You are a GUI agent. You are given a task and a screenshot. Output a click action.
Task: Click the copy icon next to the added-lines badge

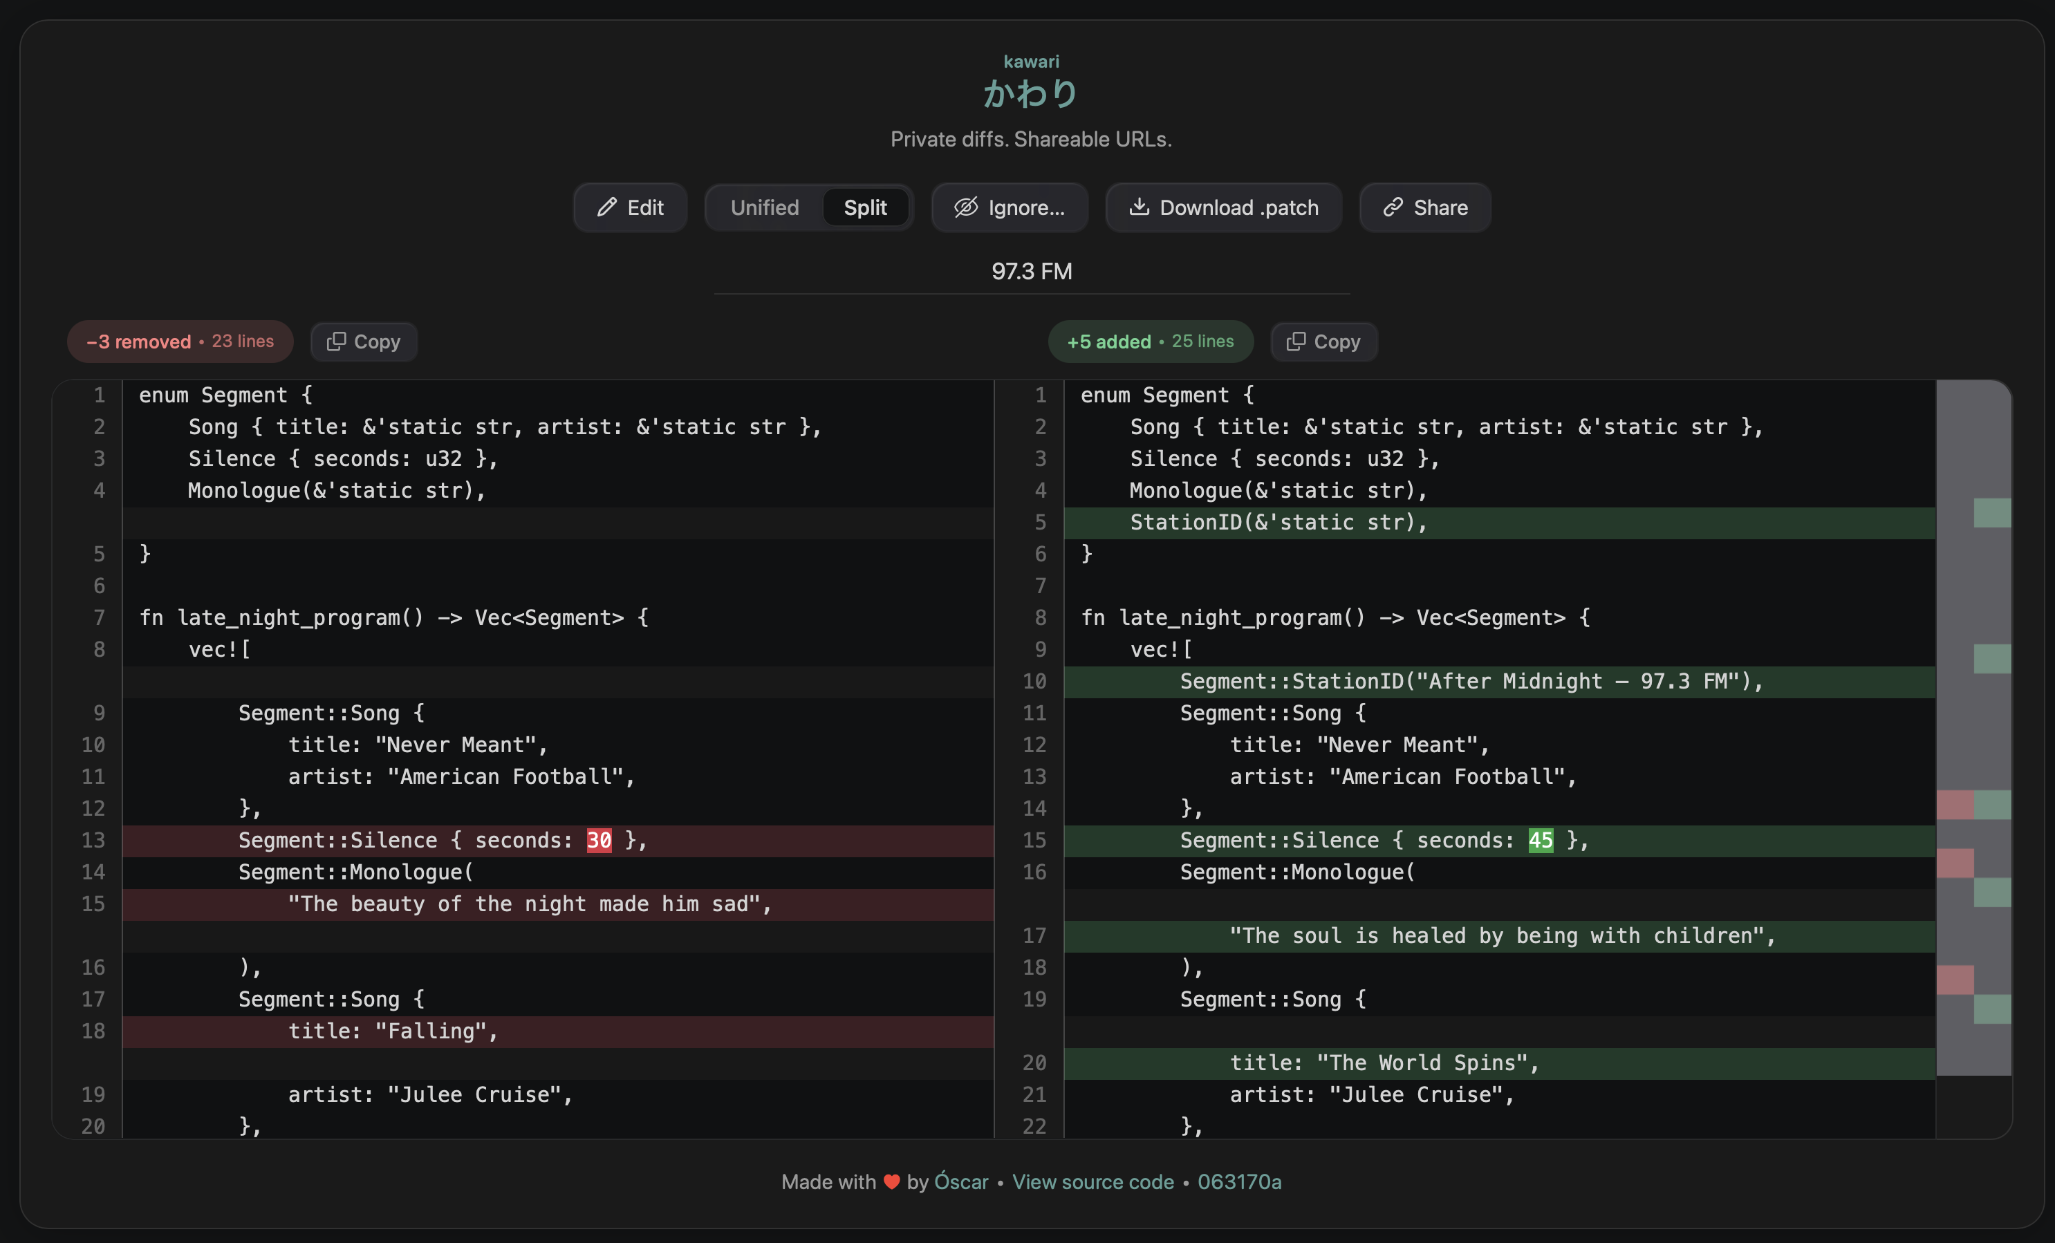tap(1296, 342)
